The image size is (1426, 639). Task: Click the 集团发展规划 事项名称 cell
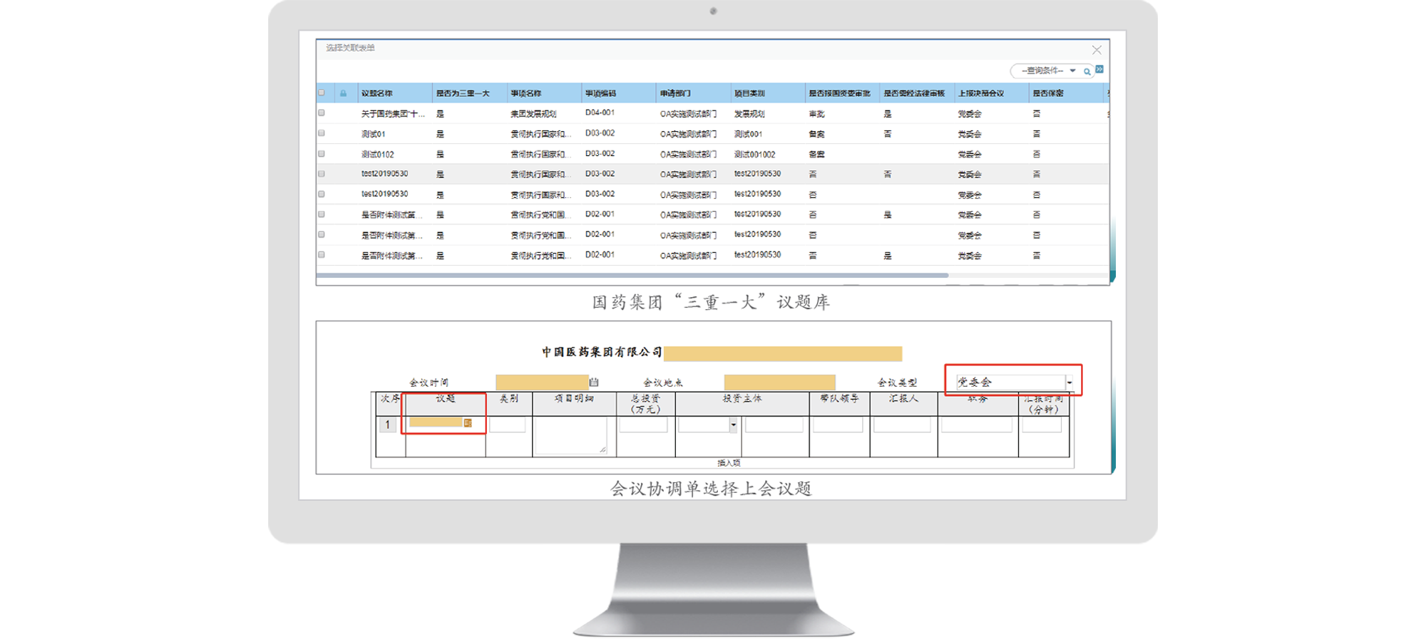[533, 113]
